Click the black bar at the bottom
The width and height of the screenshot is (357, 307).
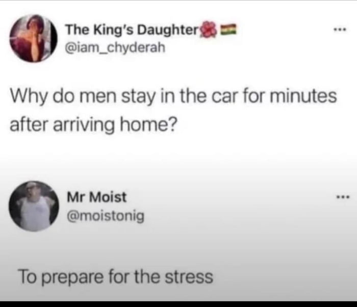click(178, 304)
